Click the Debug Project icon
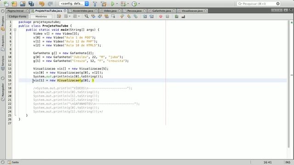Image resolution: width=294 pixels, height=165 pixels. click(123, 4)
